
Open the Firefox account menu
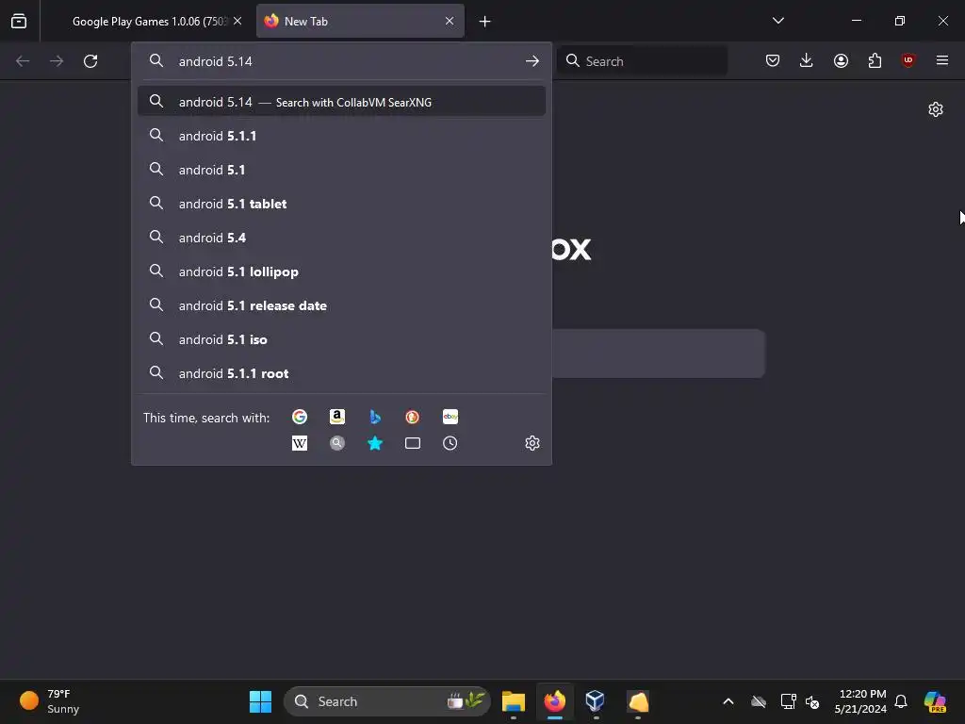click(x=841, y=60)
